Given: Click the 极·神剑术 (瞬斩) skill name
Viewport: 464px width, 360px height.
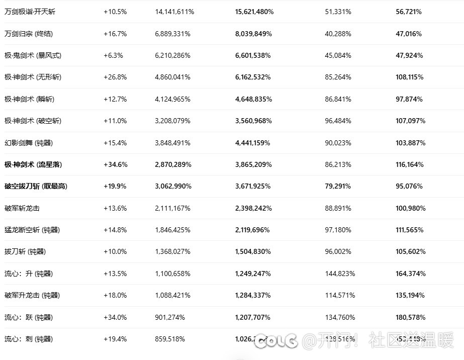Looking at the screenshot, I should 29,99.
